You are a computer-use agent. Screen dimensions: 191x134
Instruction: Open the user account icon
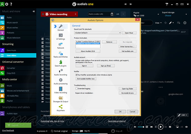(x=2, y=4)
